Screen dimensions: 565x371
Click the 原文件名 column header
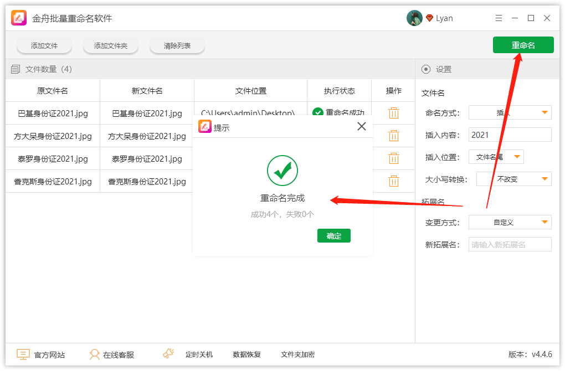coord(53,90)
